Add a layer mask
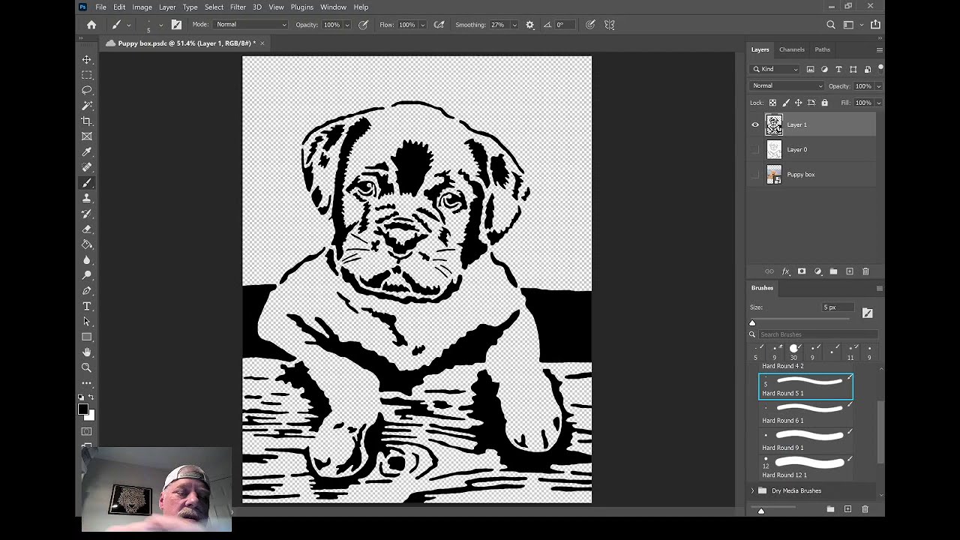Image resolution: width=960 pixels, height=540 pixels. 802,271
